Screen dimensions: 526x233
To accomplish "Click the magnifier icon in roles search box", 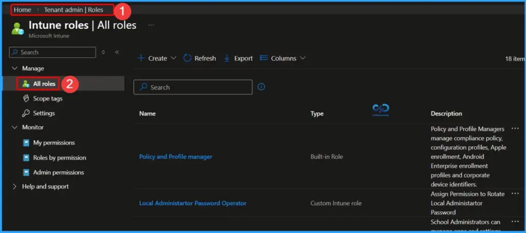I will 144,87.
